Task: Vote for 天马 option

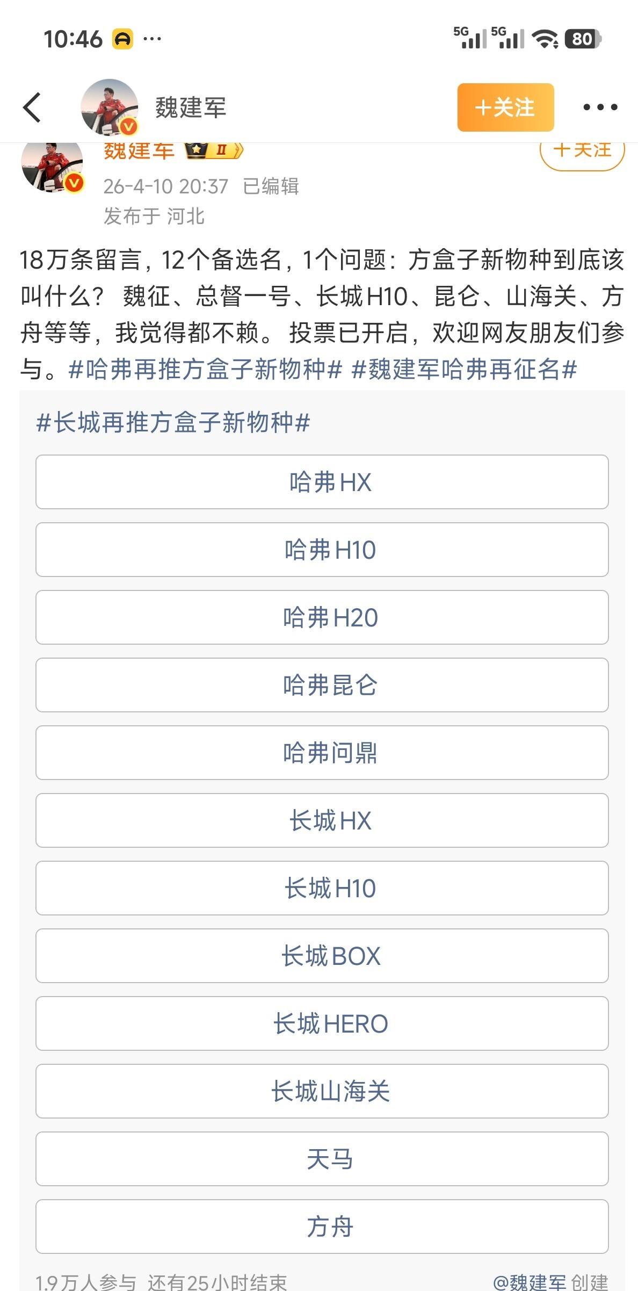Action: pos(322,1159)
